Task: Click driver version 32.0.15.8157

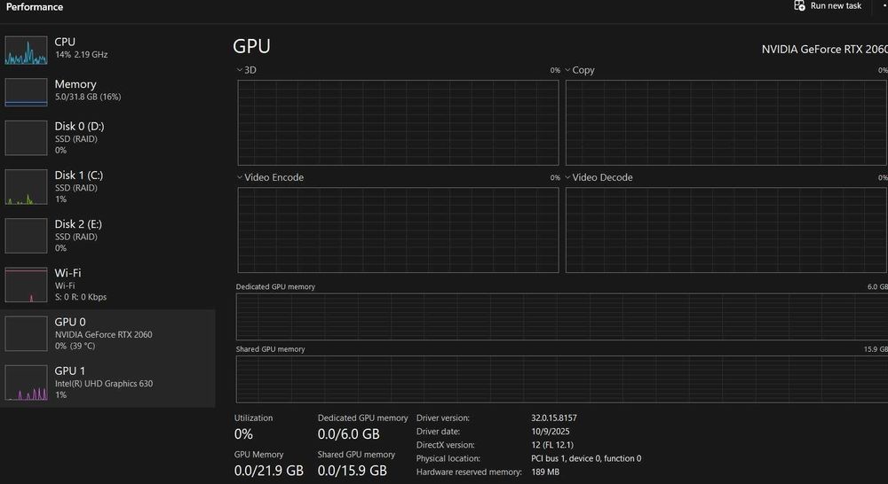Action: click(554, 418)
